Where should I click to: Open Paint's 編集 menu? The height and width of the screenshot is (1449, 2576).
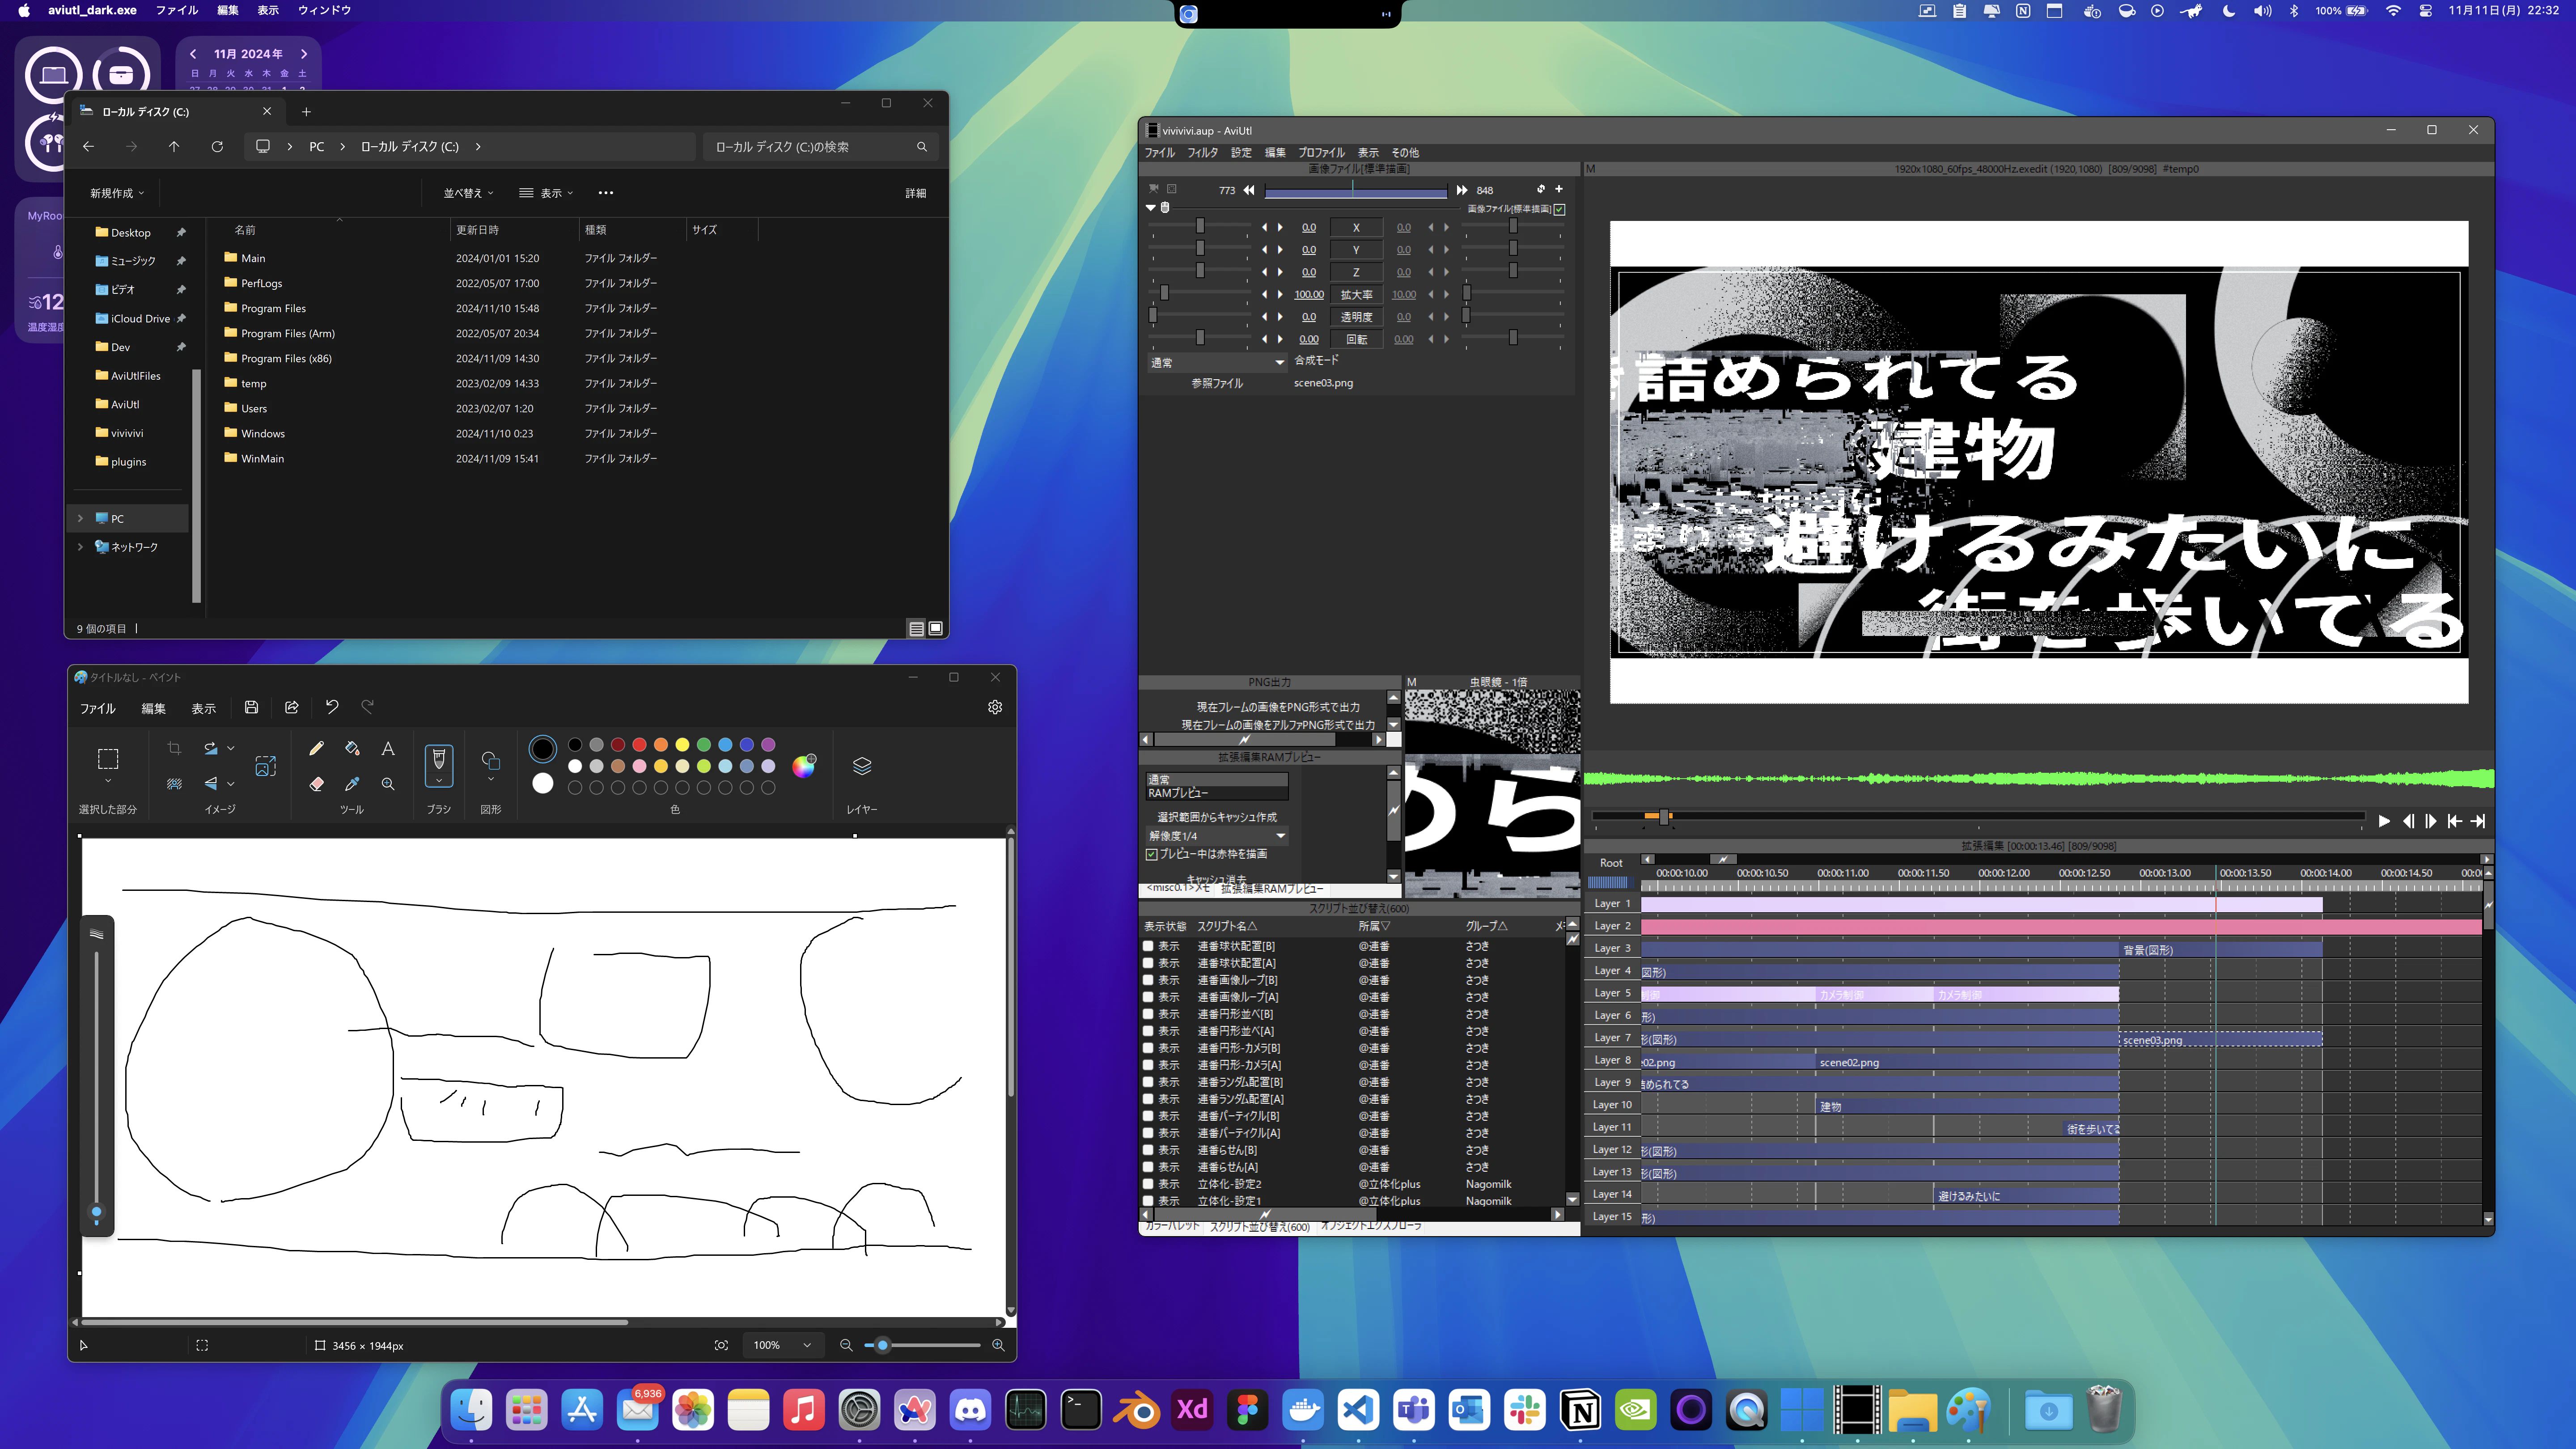pyautogui.click(x=153, y=708)
